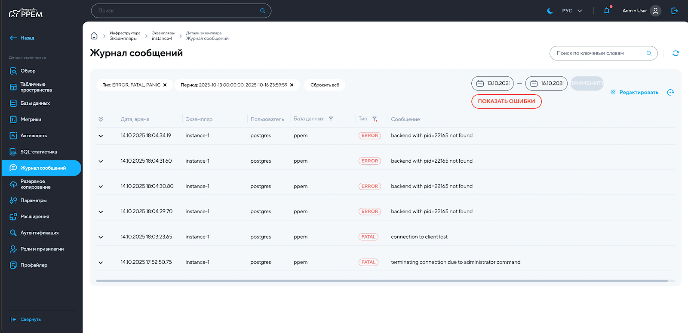Click horizontal scrollbar under table

pos(382,281)
